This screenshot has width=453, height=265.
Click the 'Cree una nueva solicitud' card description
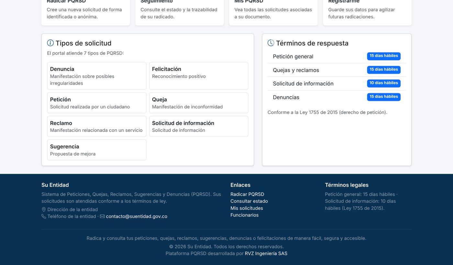84,13
